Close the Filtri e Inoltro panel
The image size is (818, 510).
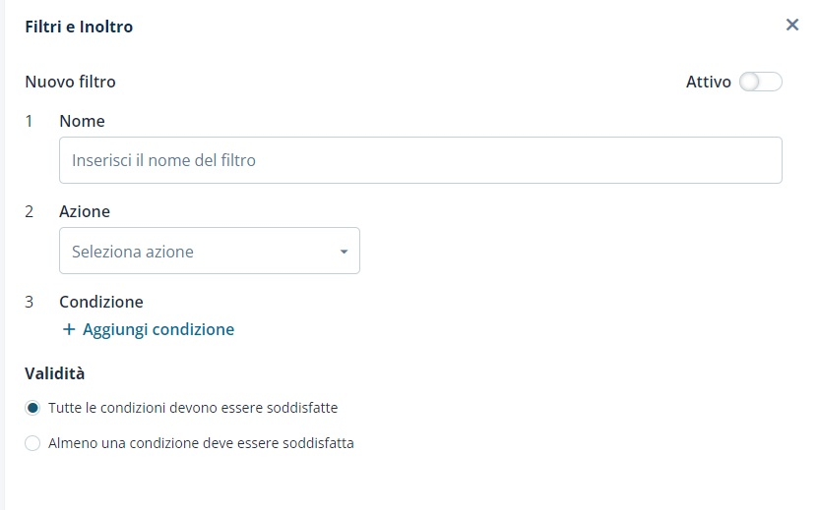click(791, 25)
